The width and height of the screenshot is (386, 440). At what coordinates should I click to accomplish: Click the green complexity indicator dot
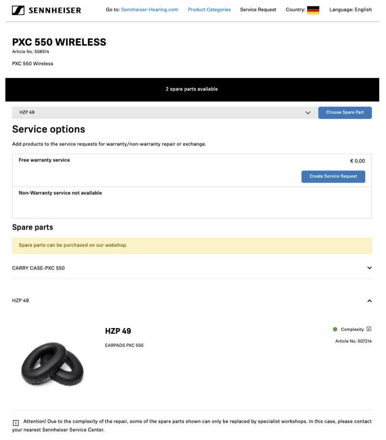coord(335,329)
